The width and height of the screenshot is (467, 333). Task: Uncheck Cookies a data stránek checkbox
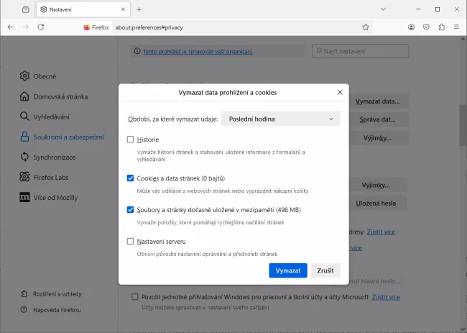(x=130, y=178)
